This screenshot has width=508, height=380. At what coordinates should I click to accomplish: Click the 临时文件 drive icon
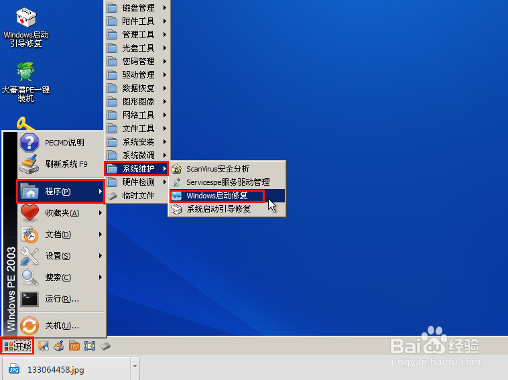(x=112, y=196)
